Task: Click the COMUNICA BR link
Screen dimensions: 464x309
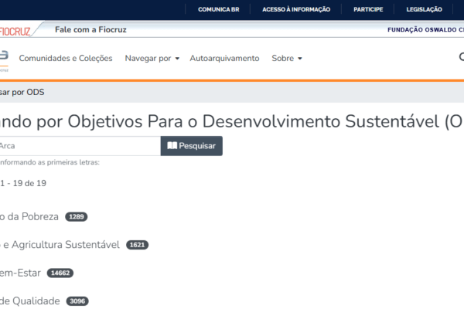Action: point(218,9)
